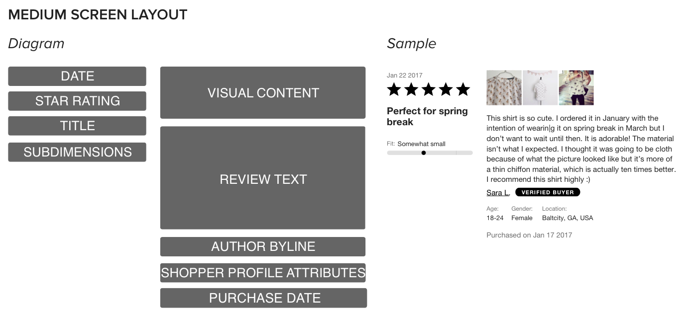This screenshot has width=687, height=315.
Task: Click the DATE diagram block
Action: click(x=77, y=76)
